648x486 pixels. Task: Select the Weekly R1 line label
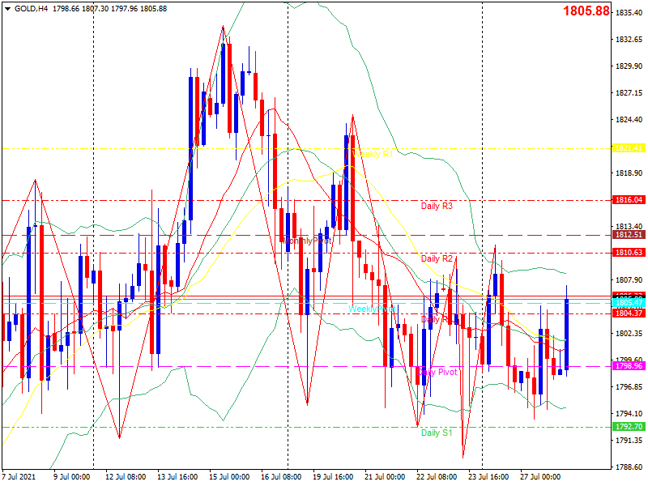(x=373, y=154)
